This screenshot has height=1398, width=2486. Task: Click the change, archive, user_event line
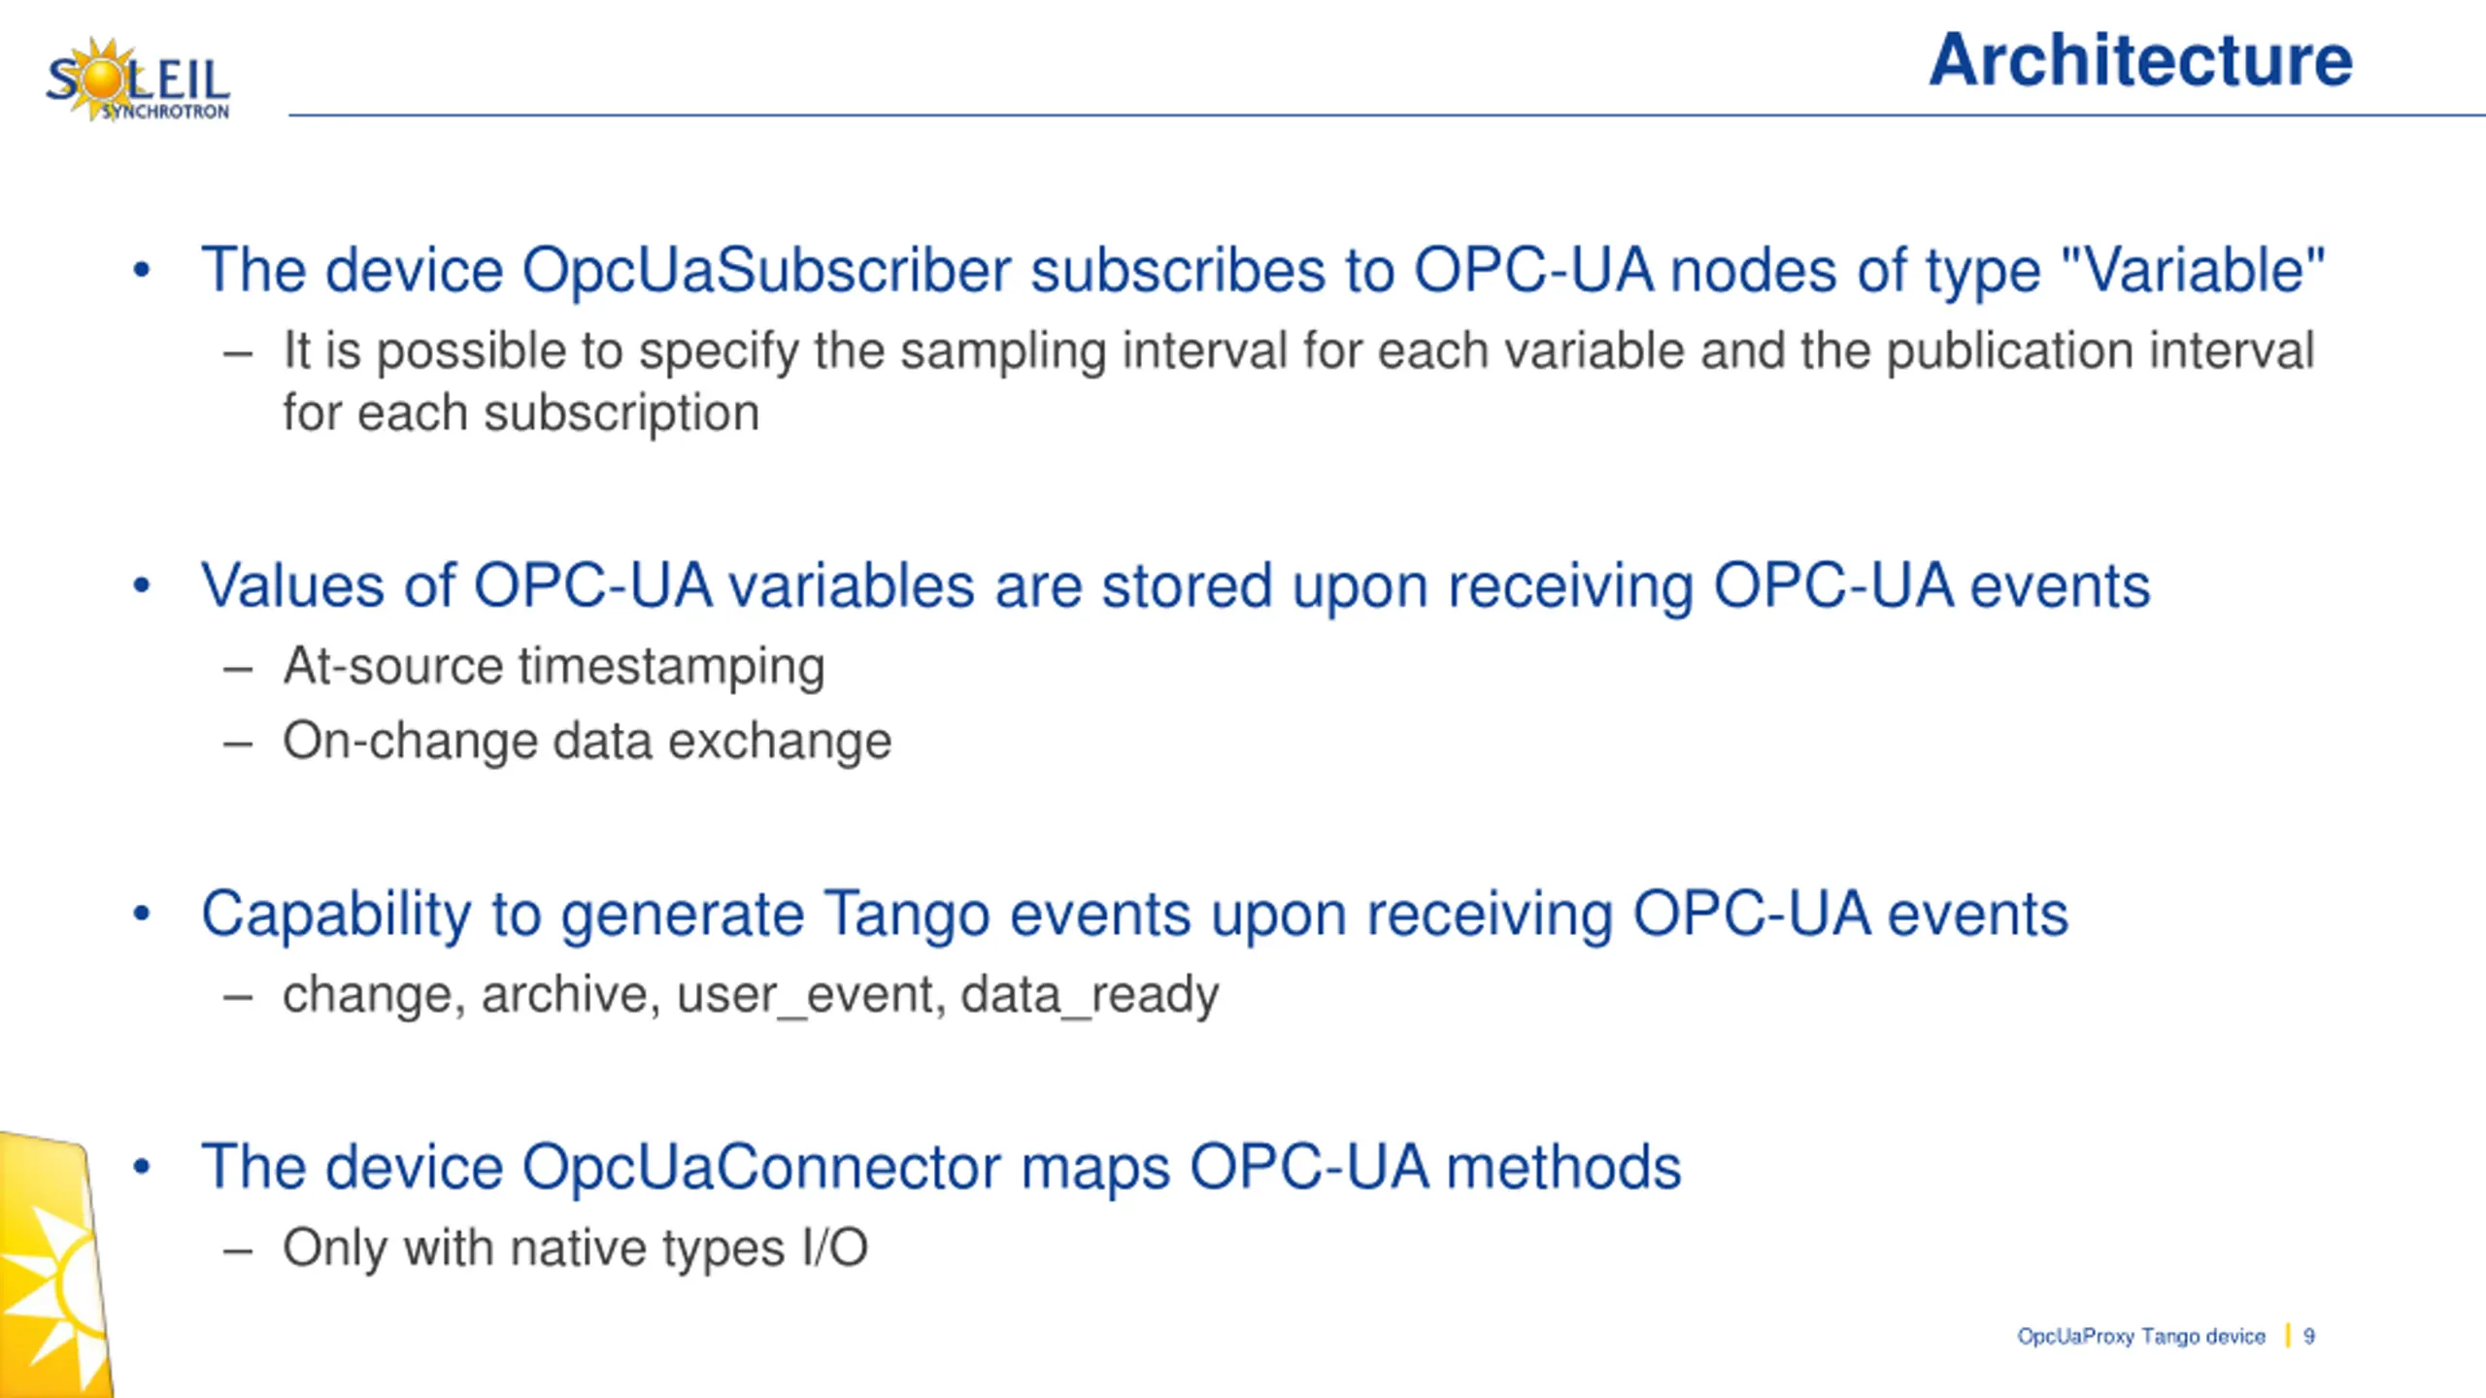click(x=750, y=995)
